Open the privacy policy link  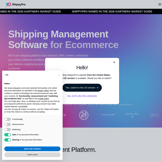point(43,91)
